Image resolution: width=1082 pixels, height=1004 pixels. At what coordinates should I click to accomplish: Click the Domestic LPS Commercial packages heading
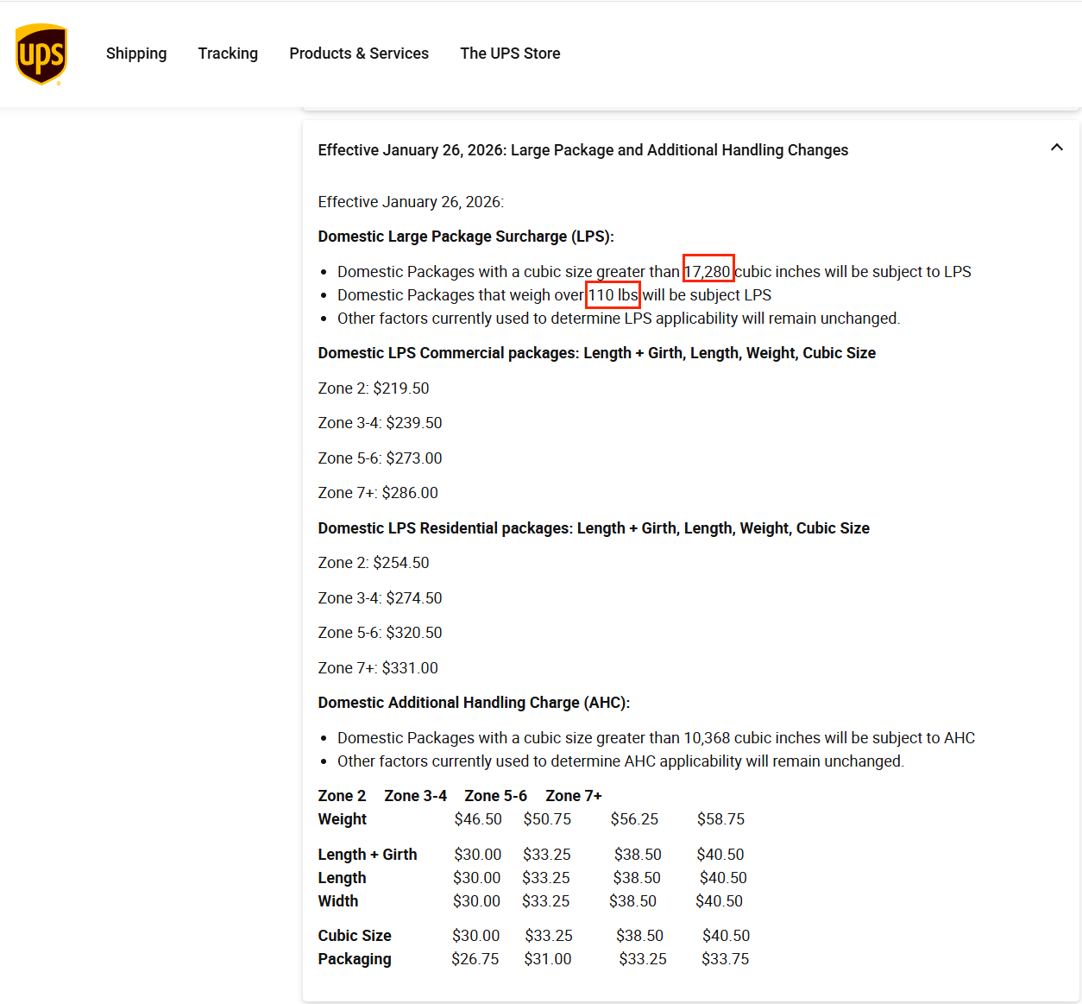(596, 353)
